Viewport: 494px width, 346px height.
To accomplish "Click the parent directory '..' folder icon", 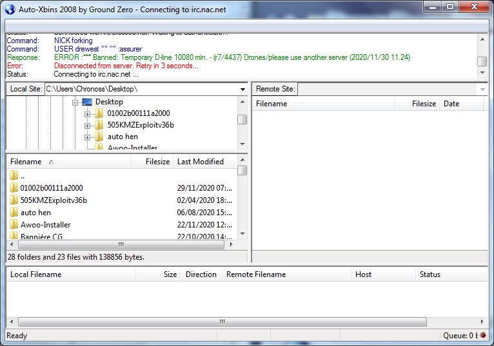I will click(x=14, y=175).
